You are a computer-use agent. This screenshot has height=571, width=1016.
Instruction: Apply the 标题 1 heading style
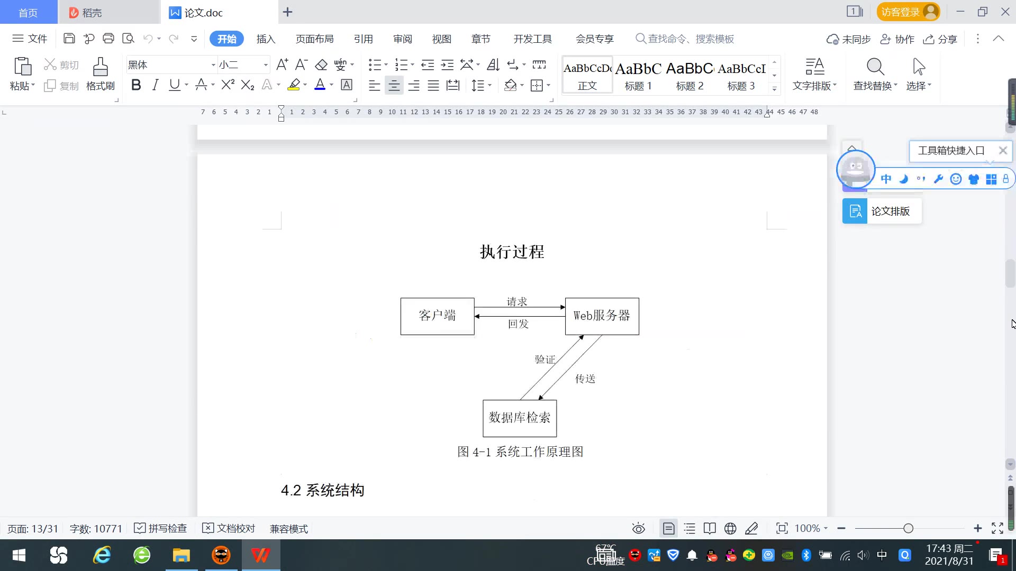click(638, 75)
